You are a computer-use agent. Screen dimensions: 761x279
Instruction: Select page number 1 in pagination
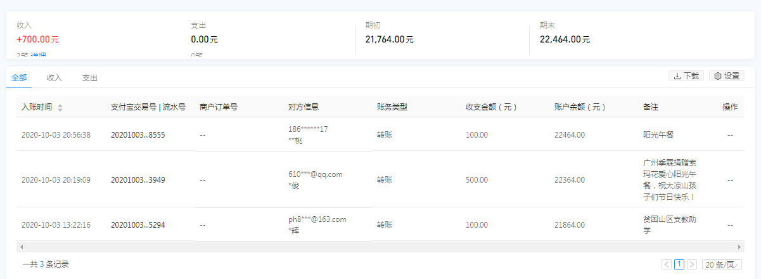click(x=679, y=264)
